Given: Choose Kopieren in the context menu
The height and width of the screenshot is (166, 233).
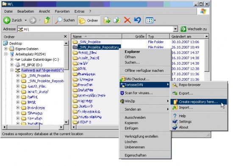Looking at the screenshot, I should [x=131, y=123].
